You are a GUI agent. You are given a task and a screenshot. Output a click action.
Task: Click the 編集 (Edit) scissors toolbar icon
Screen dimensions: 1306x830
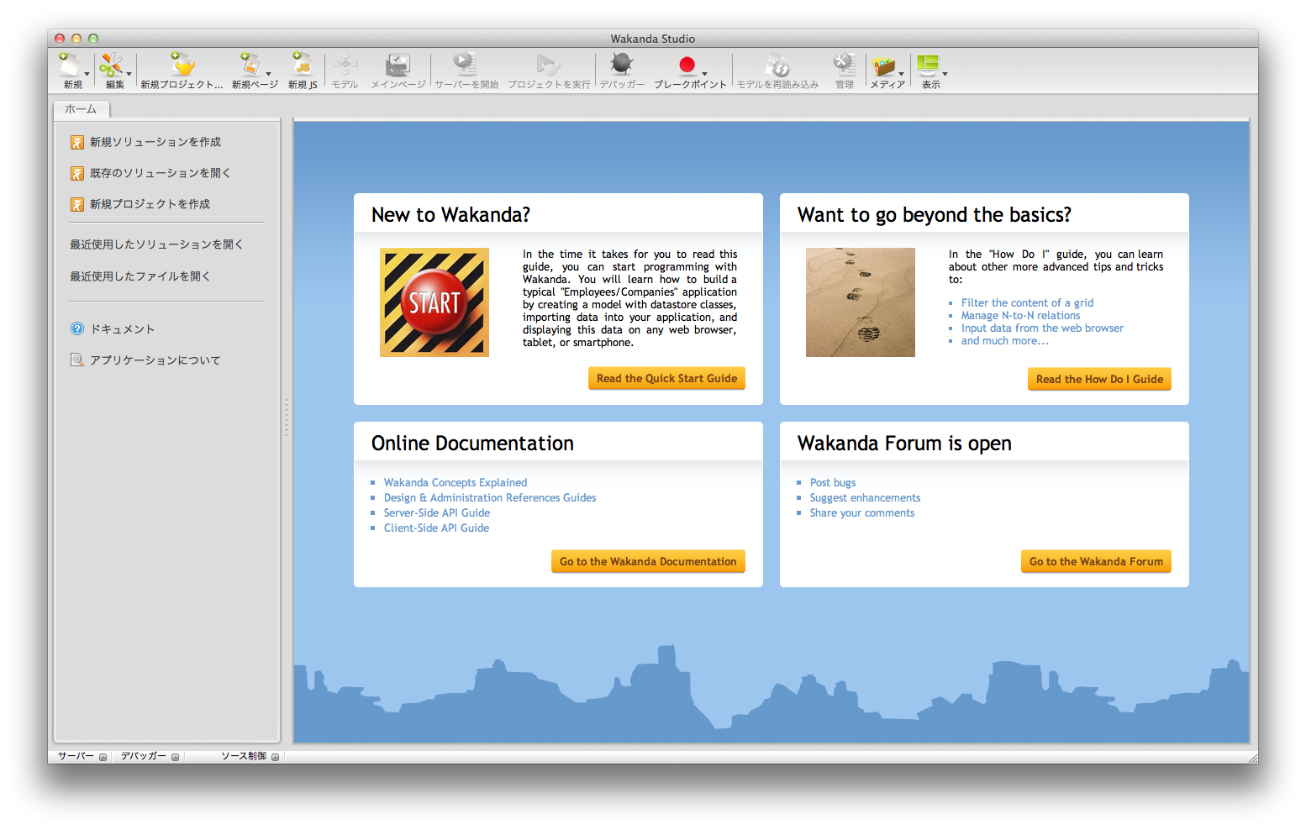pos(111,66)
